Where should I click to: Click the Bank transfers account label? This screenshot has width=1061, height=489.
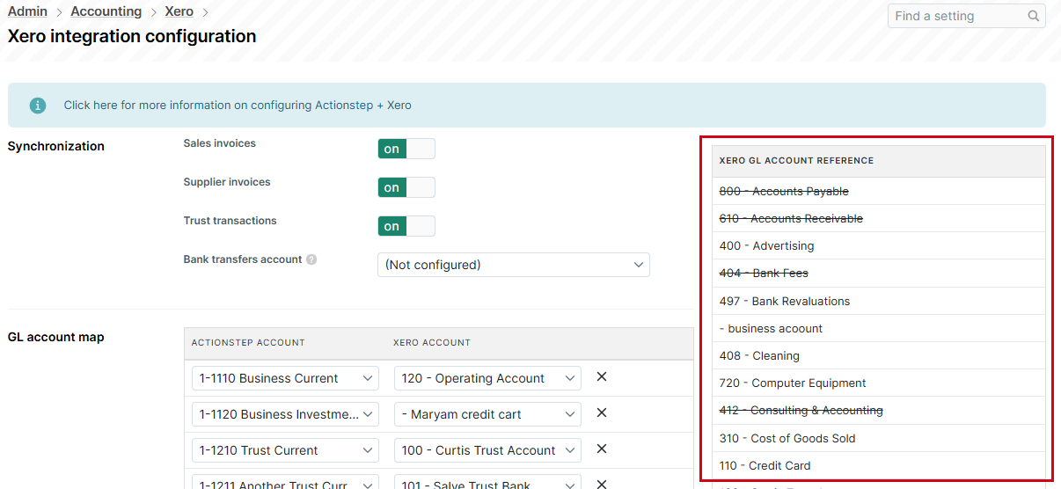pyautogui.click(x=243, y=259)
